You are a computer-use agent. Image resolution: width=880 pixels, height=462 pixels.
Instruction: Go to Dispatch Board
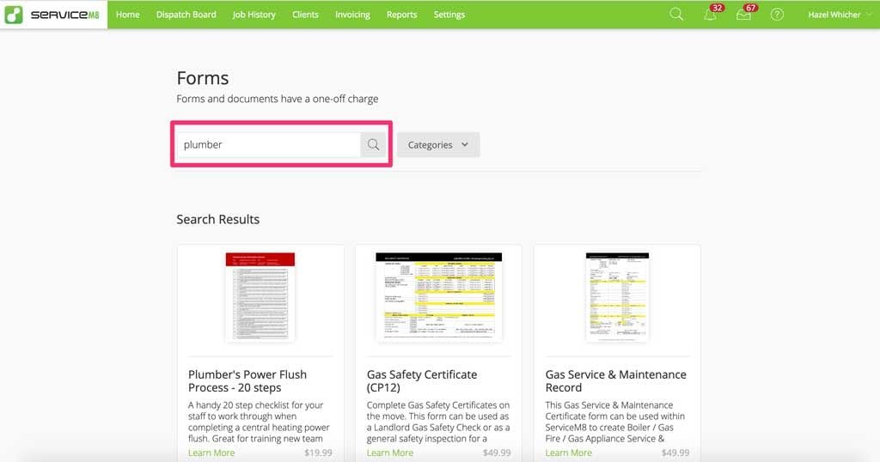click(186, 15)
